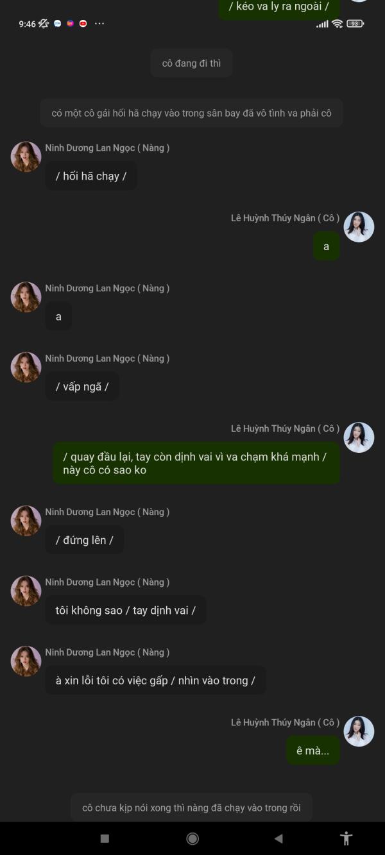
Task: Tap name label above '/ vấp ngã /' message
Action: click(107, 359)
